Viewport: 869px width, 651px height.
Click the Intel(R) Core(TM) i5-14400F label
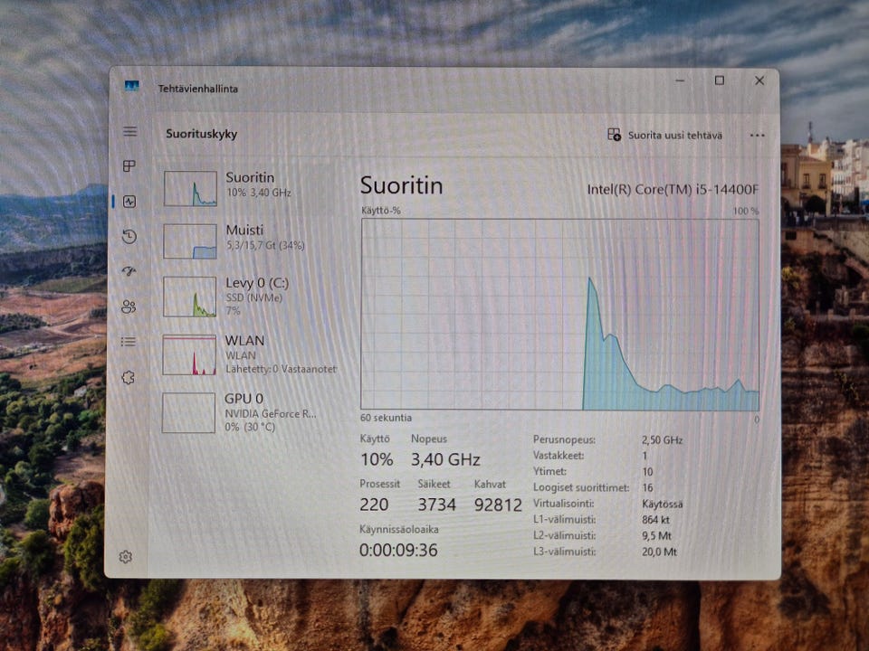pyautogui.click(x=673, y=189)
